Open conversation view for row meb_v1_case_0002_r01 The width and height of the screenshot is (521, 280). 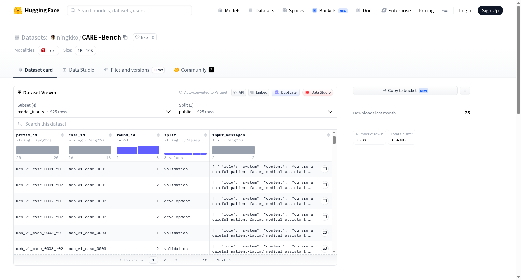point(325,201)
